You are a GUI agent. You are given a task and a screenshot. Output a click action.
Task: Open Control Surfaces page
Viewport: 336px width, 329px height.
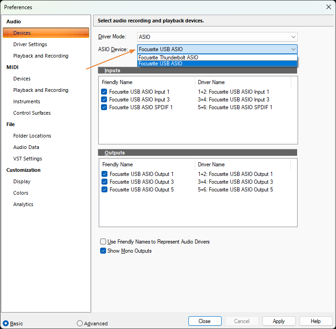(x=32, y=113)
